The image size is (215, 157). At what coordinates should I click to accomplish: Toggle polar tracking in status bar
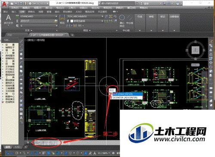17,153
